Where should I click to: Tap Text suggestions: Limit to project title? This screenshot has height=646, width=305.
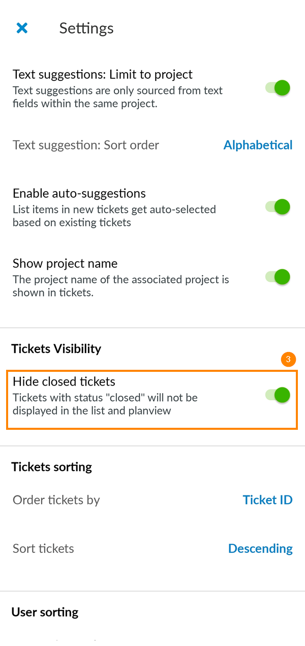pos(103,74)
